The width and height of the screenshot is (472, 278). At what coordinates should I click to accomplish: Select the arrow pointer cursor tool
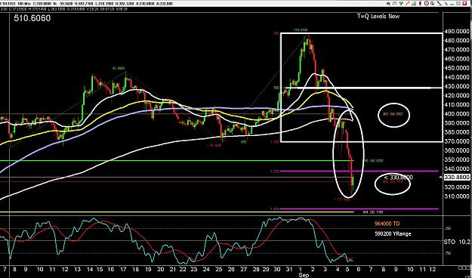point(446,4)
